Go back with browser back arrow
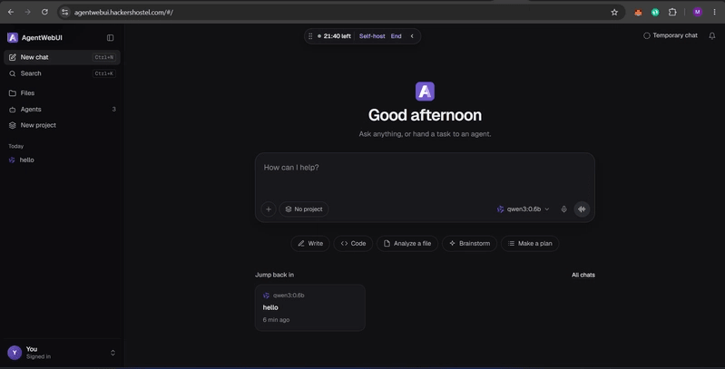725x369 pixels. [11, 12]
